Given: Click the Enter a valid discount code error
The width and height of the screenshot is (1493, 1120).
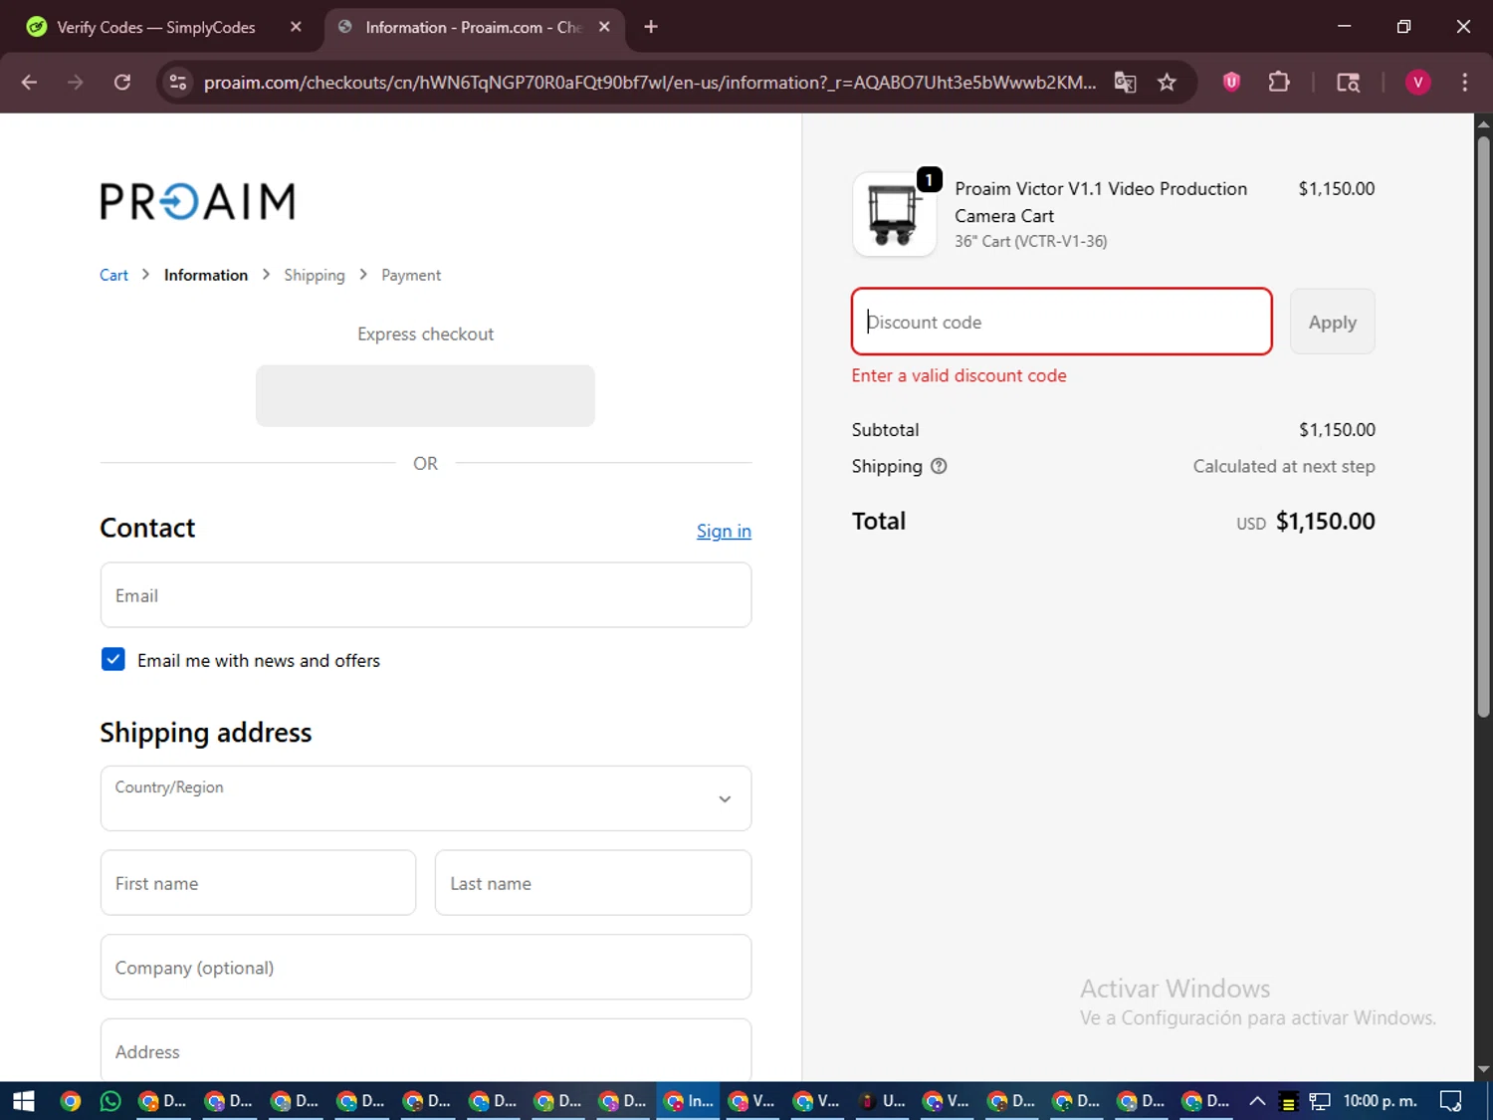Looking at the screenshot, I should (x=959, y=375).
